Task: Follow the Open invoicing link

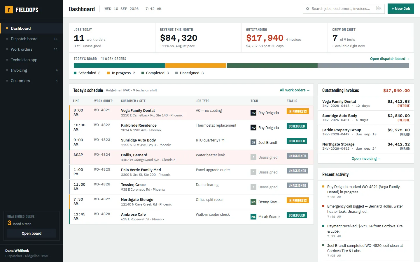Action: (x=366, y=159)
